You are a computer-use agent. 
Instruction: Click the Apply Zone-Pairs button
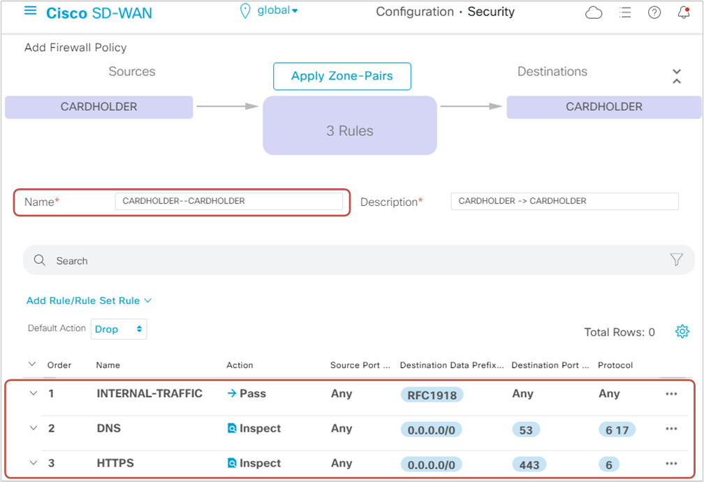pyautogui.click(x=342, y=76)
